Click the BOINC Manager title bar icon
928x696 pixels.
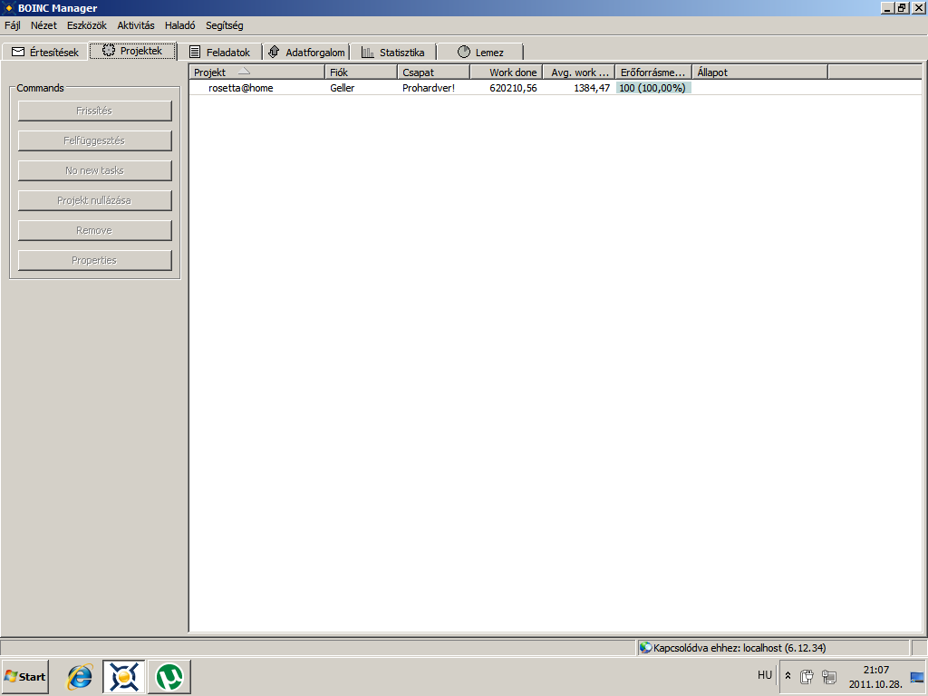pyautogui.click(x=8, y=8)
